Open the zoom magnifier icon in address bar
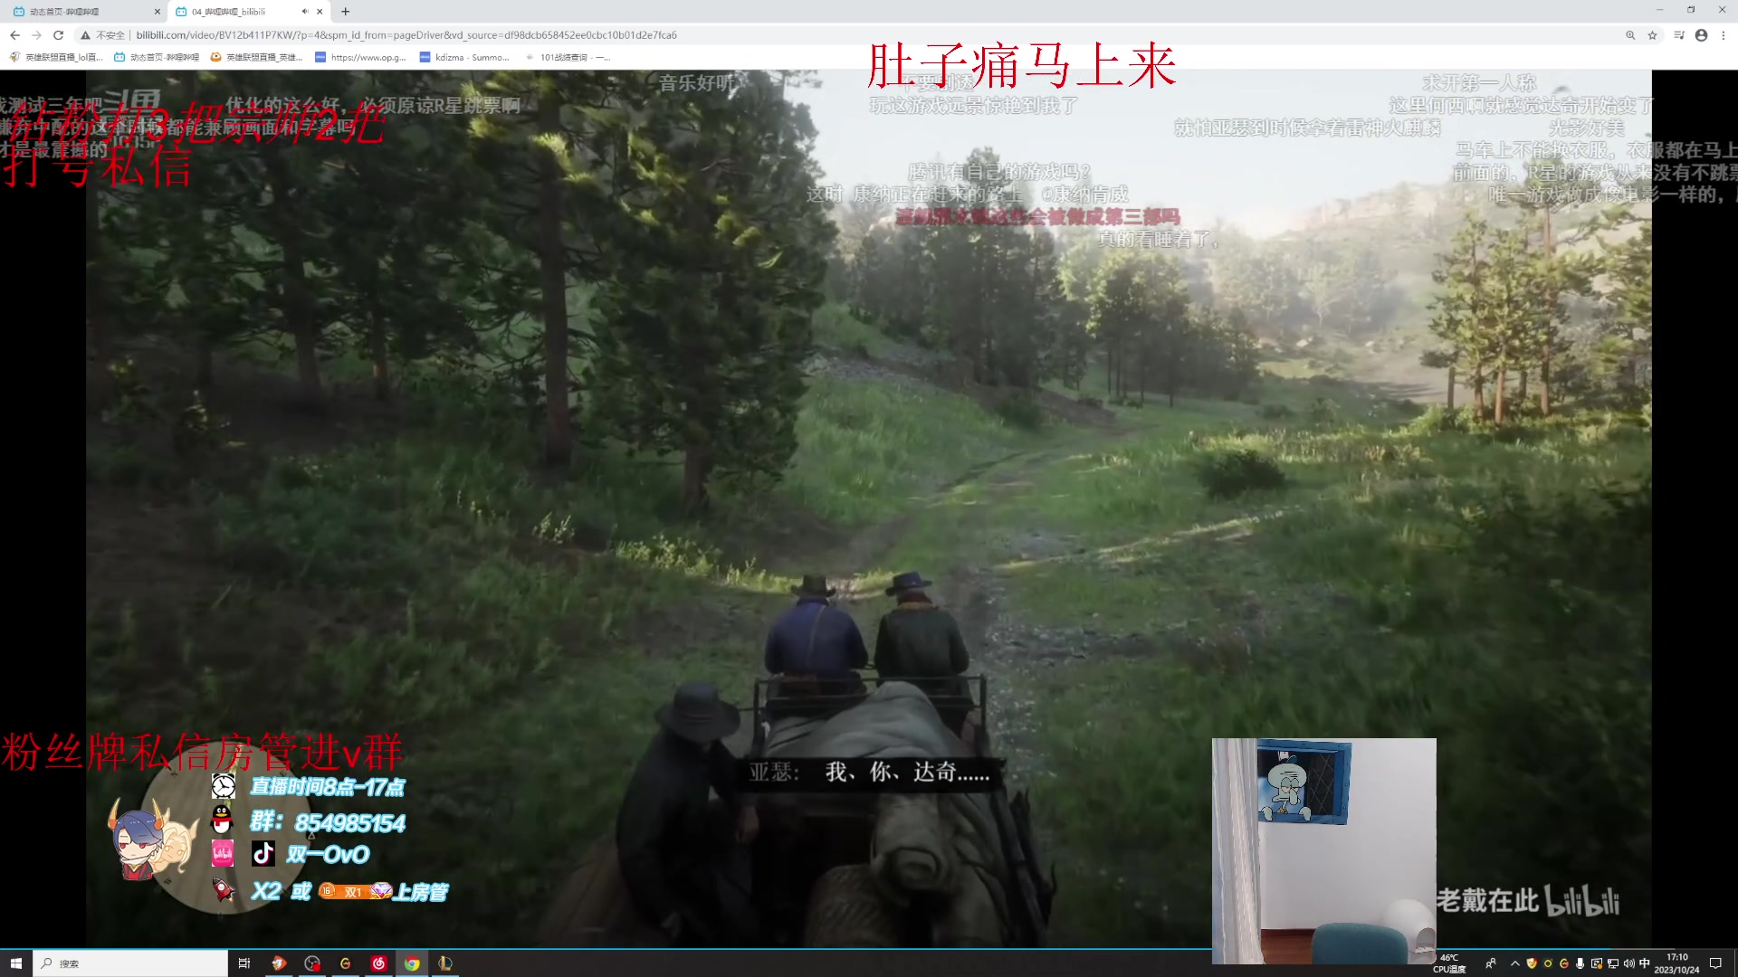Viewport: 1738px width, 977px height. point(1630,35)
